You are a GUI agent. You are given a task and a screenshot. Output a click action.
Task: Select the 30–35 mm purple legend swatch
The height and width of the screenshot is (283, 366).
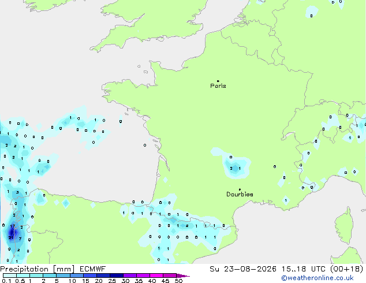click(x=130, y=275)
